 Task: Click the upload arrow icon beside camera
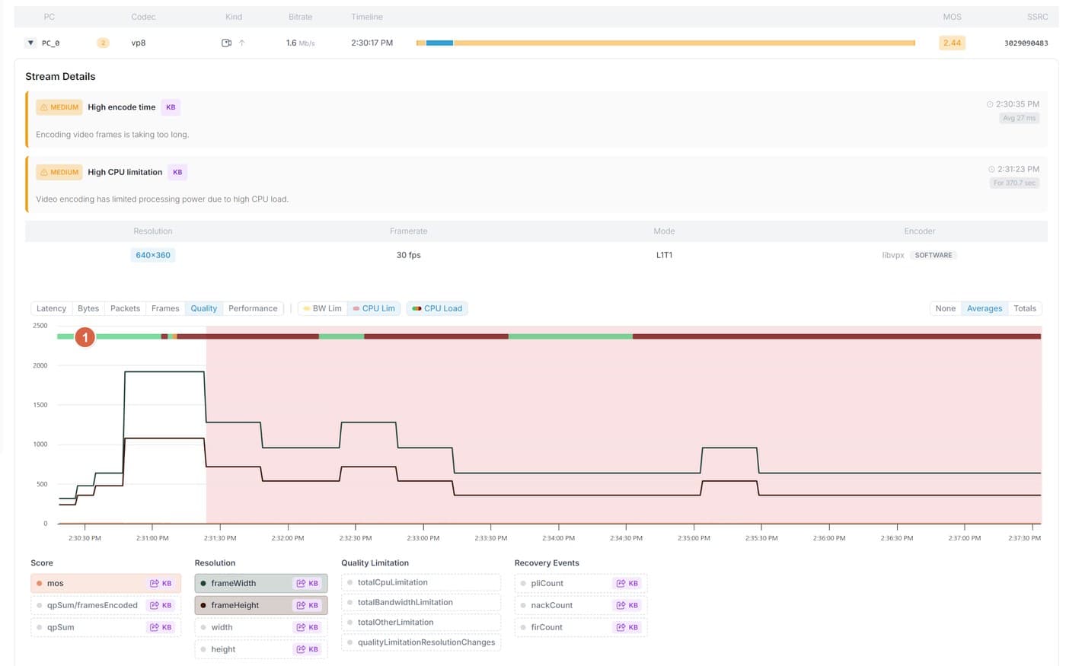[242, 43]
